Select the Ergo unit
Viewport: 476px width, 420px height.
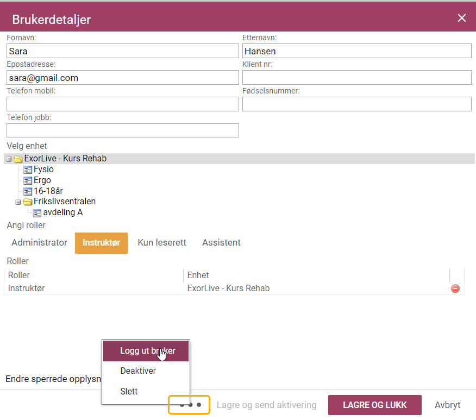point(42,180)
